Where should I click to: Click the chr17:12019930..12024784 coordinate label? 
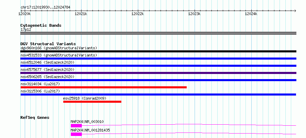[45, 8]
